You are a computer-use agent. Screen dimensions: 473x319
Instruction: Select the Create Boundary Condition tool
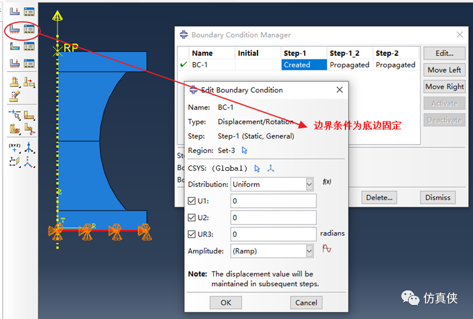click(x=15, y=29)
